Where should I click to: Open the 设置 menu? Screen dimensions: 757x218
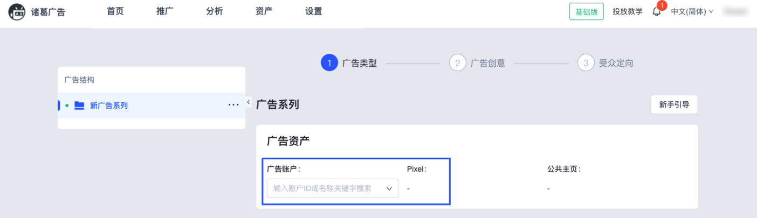pyautogui.click(x=314, y=11)
